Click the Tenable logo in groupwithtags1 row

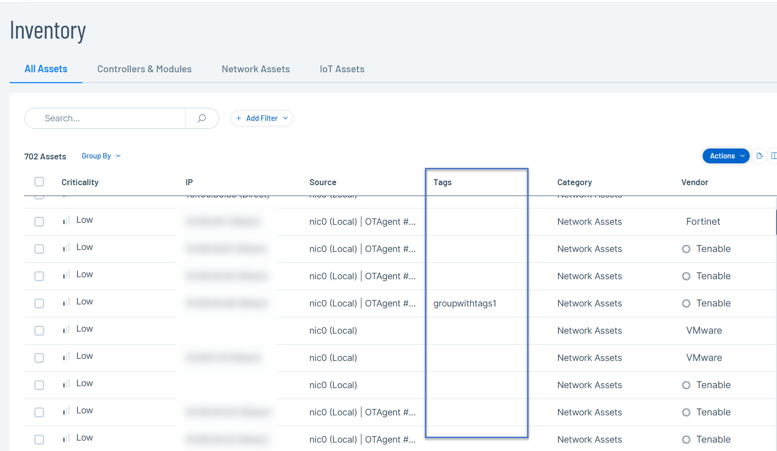click(686, 303)
